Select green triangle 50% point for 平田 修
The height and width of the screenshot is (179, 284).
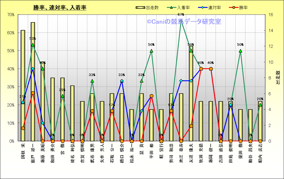pyautogui.click(x=151, y=51)
